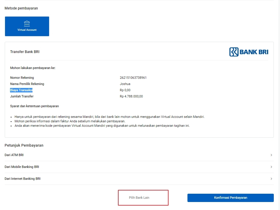280x210 pixels.
Task: Choose Pilih Bank Lain
Action: (139, 198)
